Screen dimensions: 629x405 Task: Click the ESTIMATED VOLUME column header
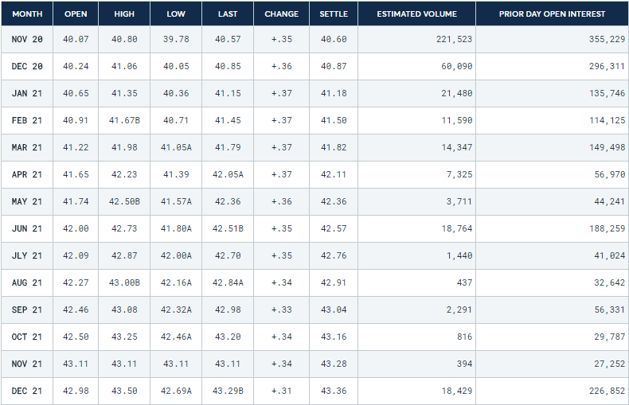pos(416,14)
